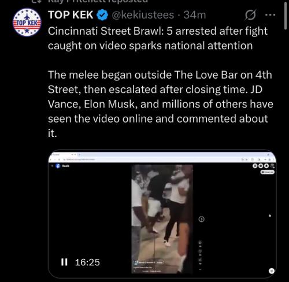This screenshot has height=282, width=289.
Task: Click the share icon beside the reel
Action: (x=200, y=260)
